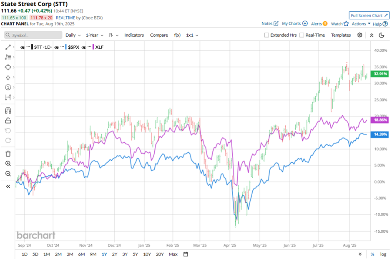The height and width of the screenshot is (261, 392).
Task: Enable the Extended Hrs checkbox
Action: pos(267,35)
